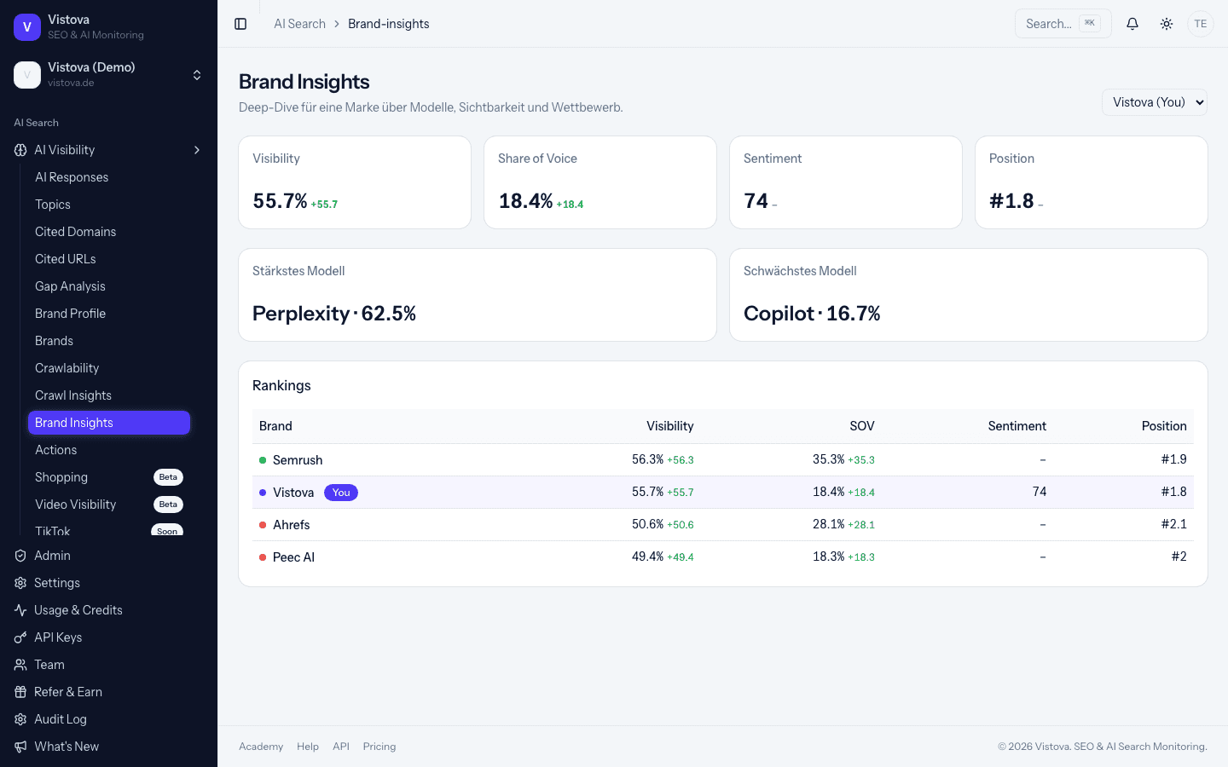Select Brands in the sidebar
Viewport: 1228px width, 767px height.
click(109, 341)
